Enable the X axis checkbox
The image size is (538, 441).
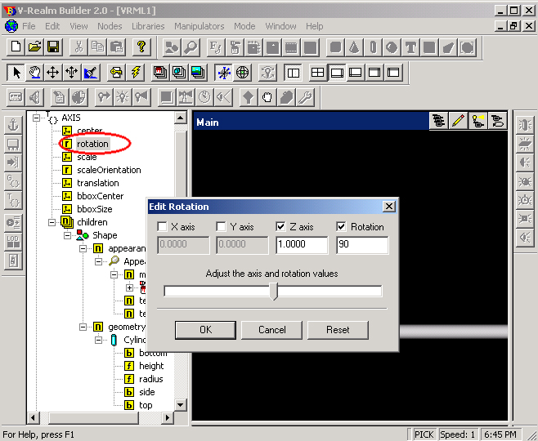pos(162,227)
